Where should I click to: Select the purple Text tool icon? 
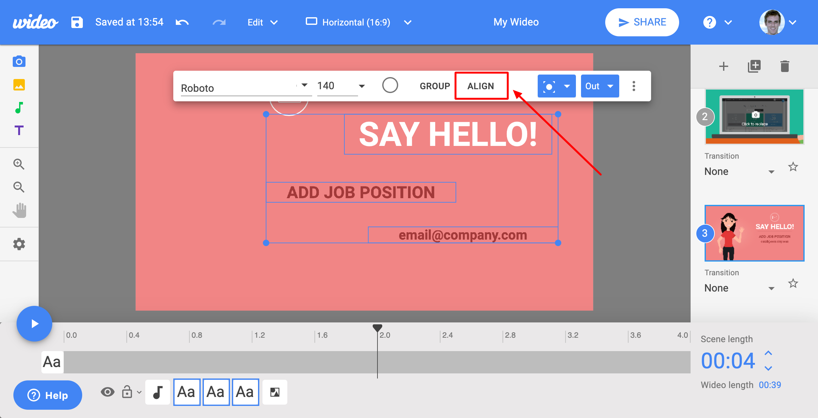(19, 130)
